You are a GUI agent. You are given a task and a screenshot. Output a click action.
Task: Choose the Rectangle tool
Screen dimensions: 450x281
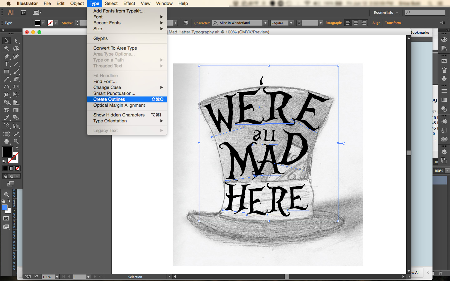tap(7, 71)
